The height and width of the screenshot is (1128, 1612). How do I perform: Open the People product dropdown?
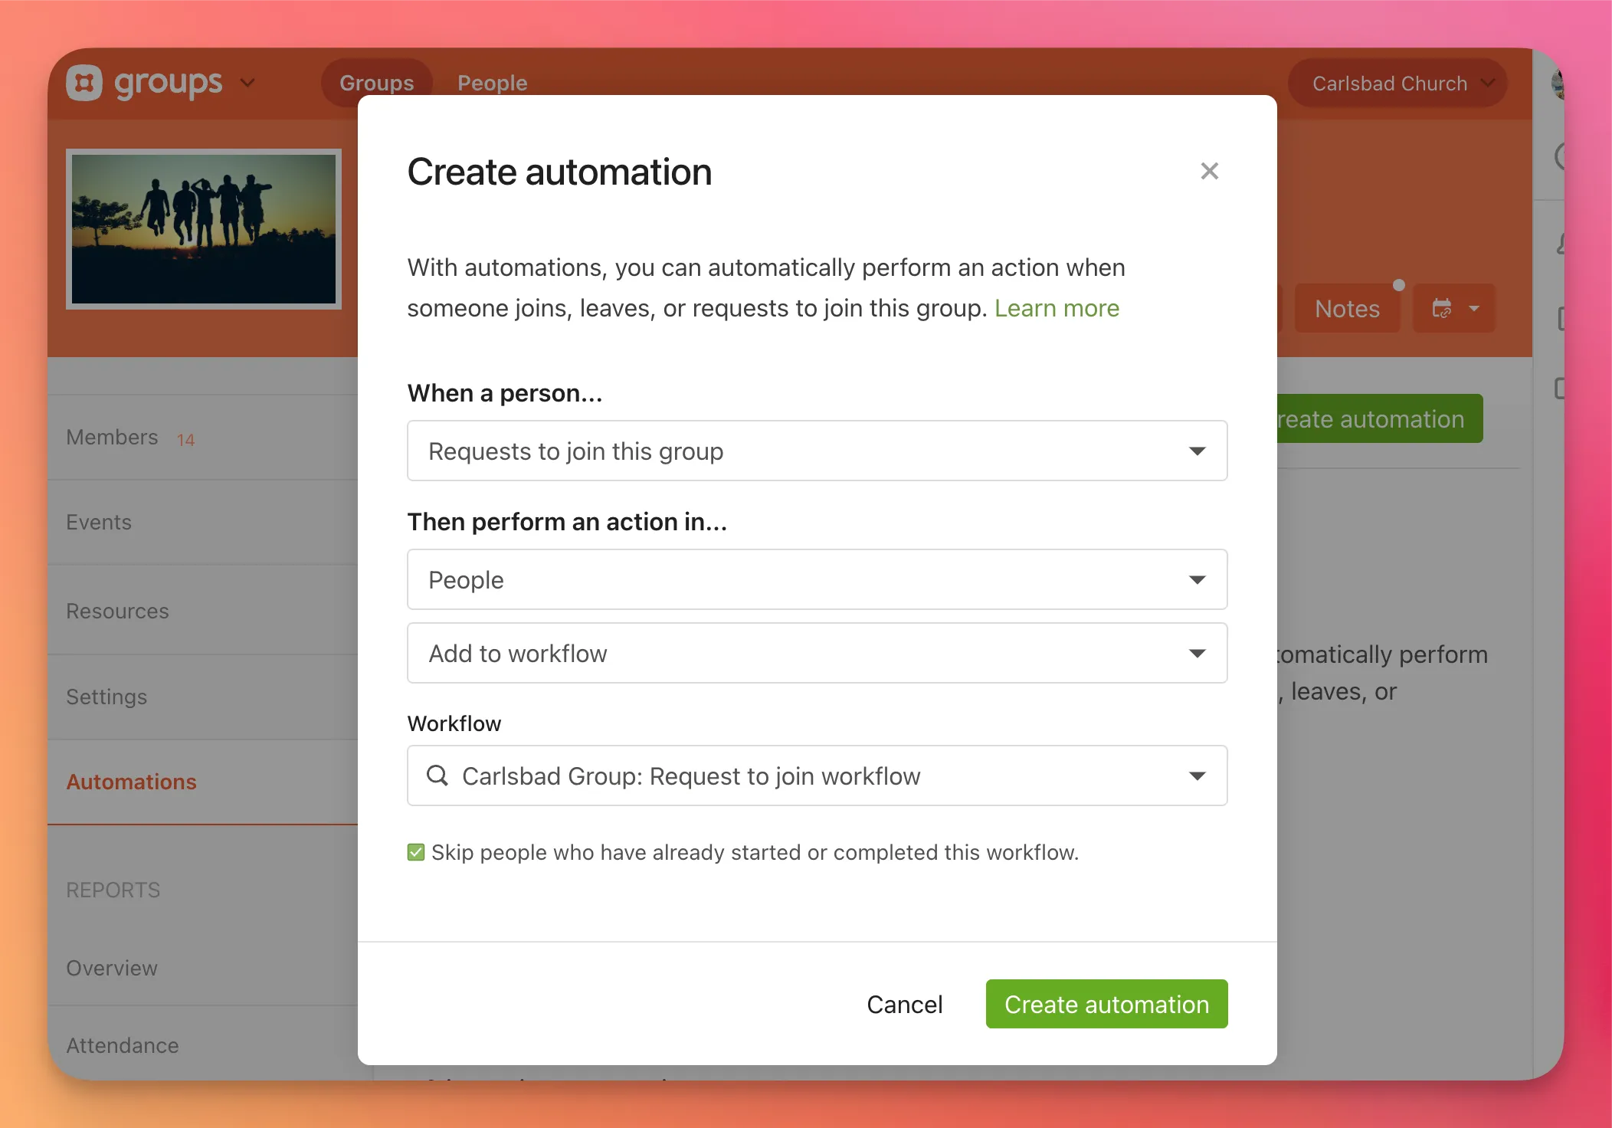click(817, 579)
